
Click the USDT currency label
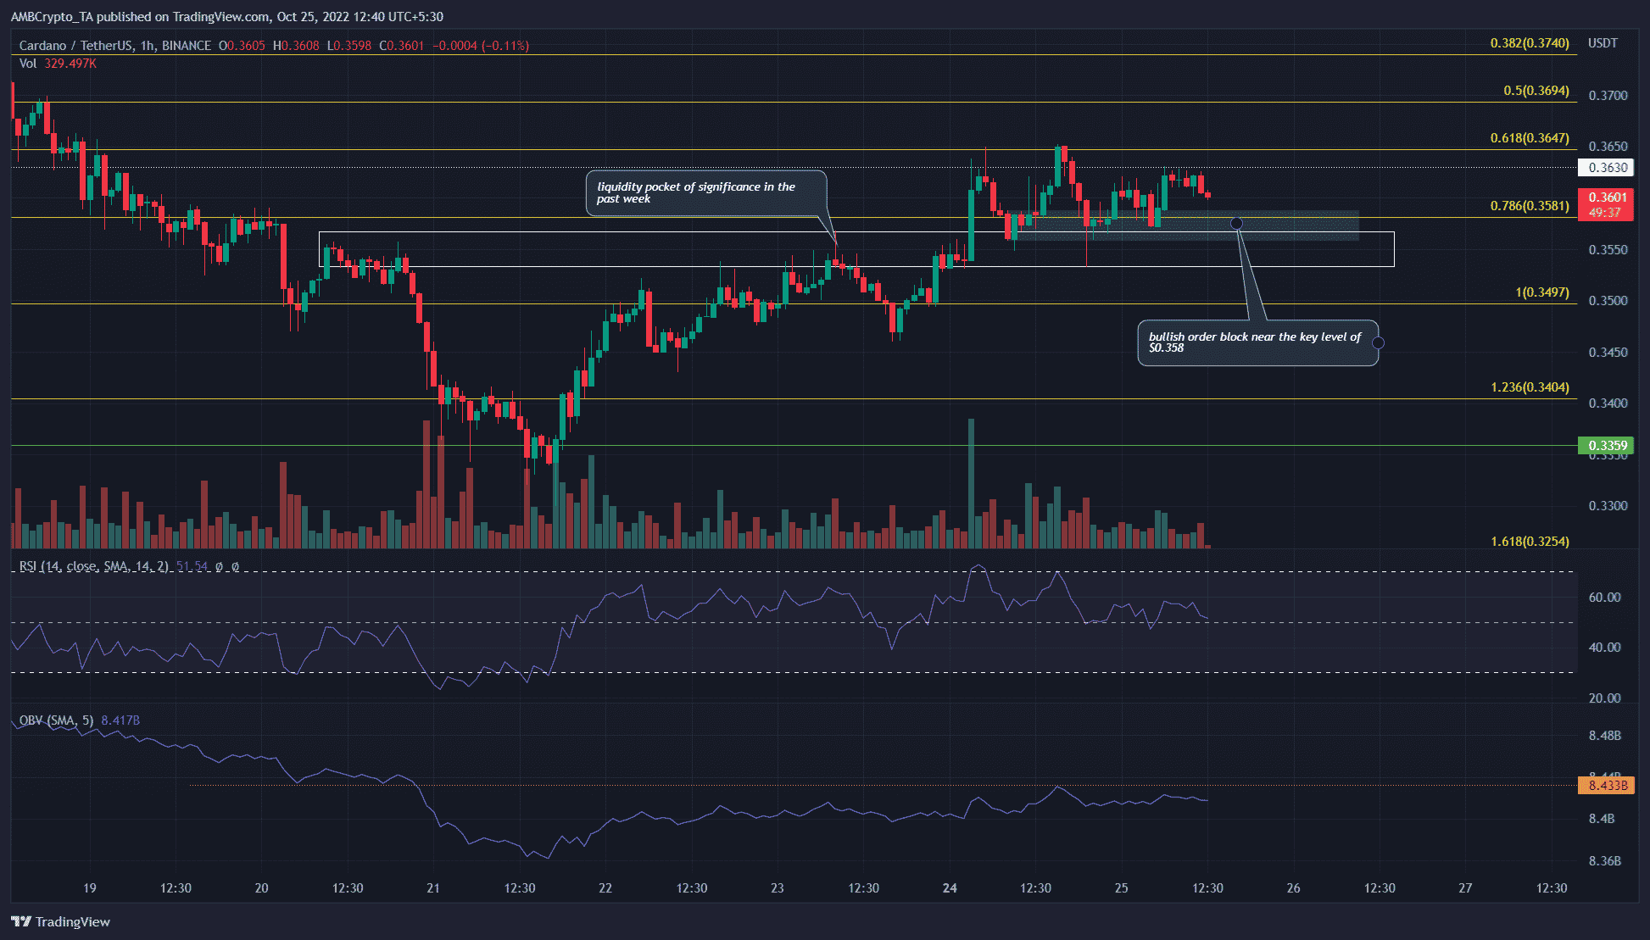click(1603, 43)
